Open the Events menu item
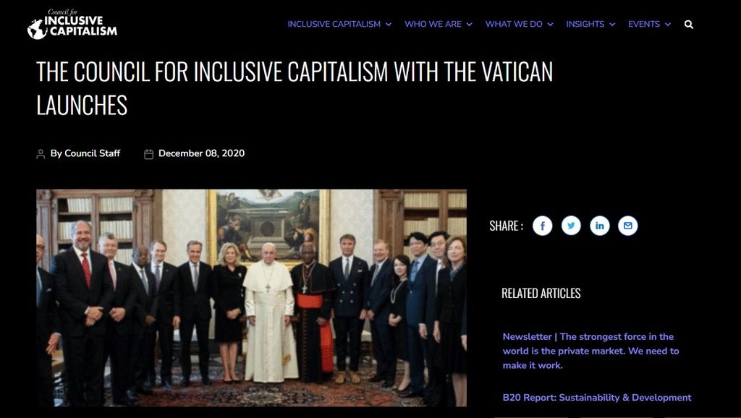Image resolution: width=741 pixels, height=418 pixels. pos(643,24)
